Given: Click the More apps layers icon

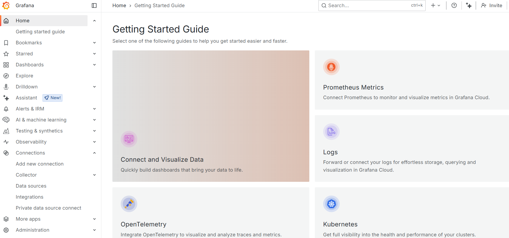Looking at the screenshot, I should [x=6, y=219].
